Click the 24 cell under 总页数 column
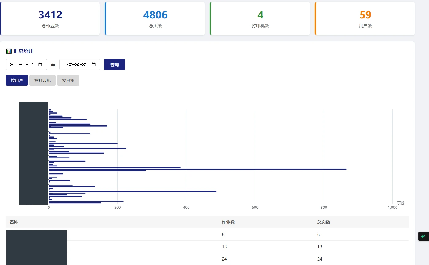 [x=320, y=259]
